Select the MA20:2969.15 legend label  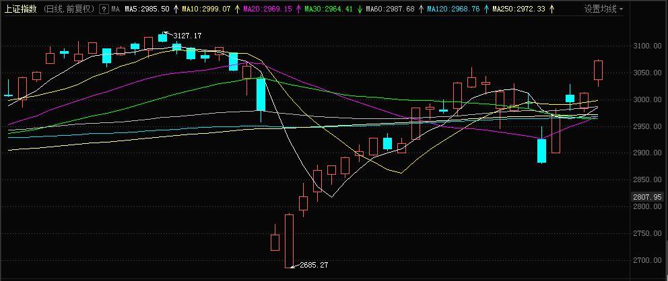(268, 9)
